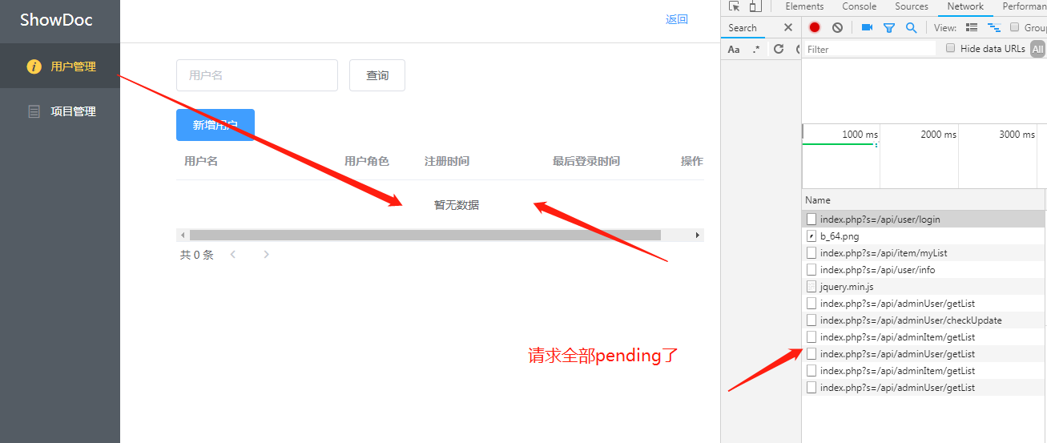Toggle the waterfall overview view icon

tap(994, 27)
